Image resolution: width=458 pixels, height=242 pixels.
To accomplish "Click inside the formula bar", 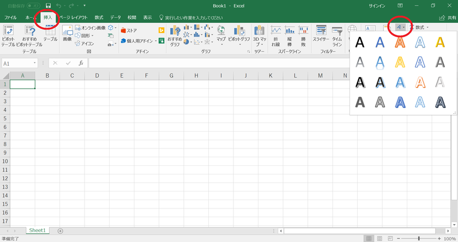I will (x=219, y=63).
